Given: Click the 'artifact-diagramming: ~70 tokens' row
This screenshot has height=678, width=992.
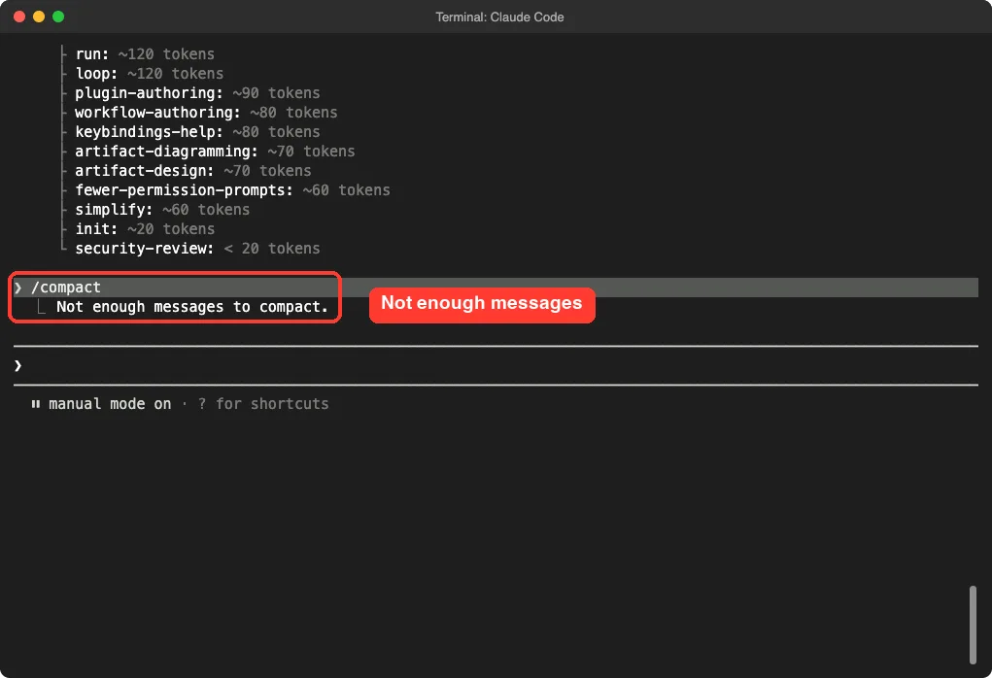Looking at the screenshot, I should click(x=215, y=152).
